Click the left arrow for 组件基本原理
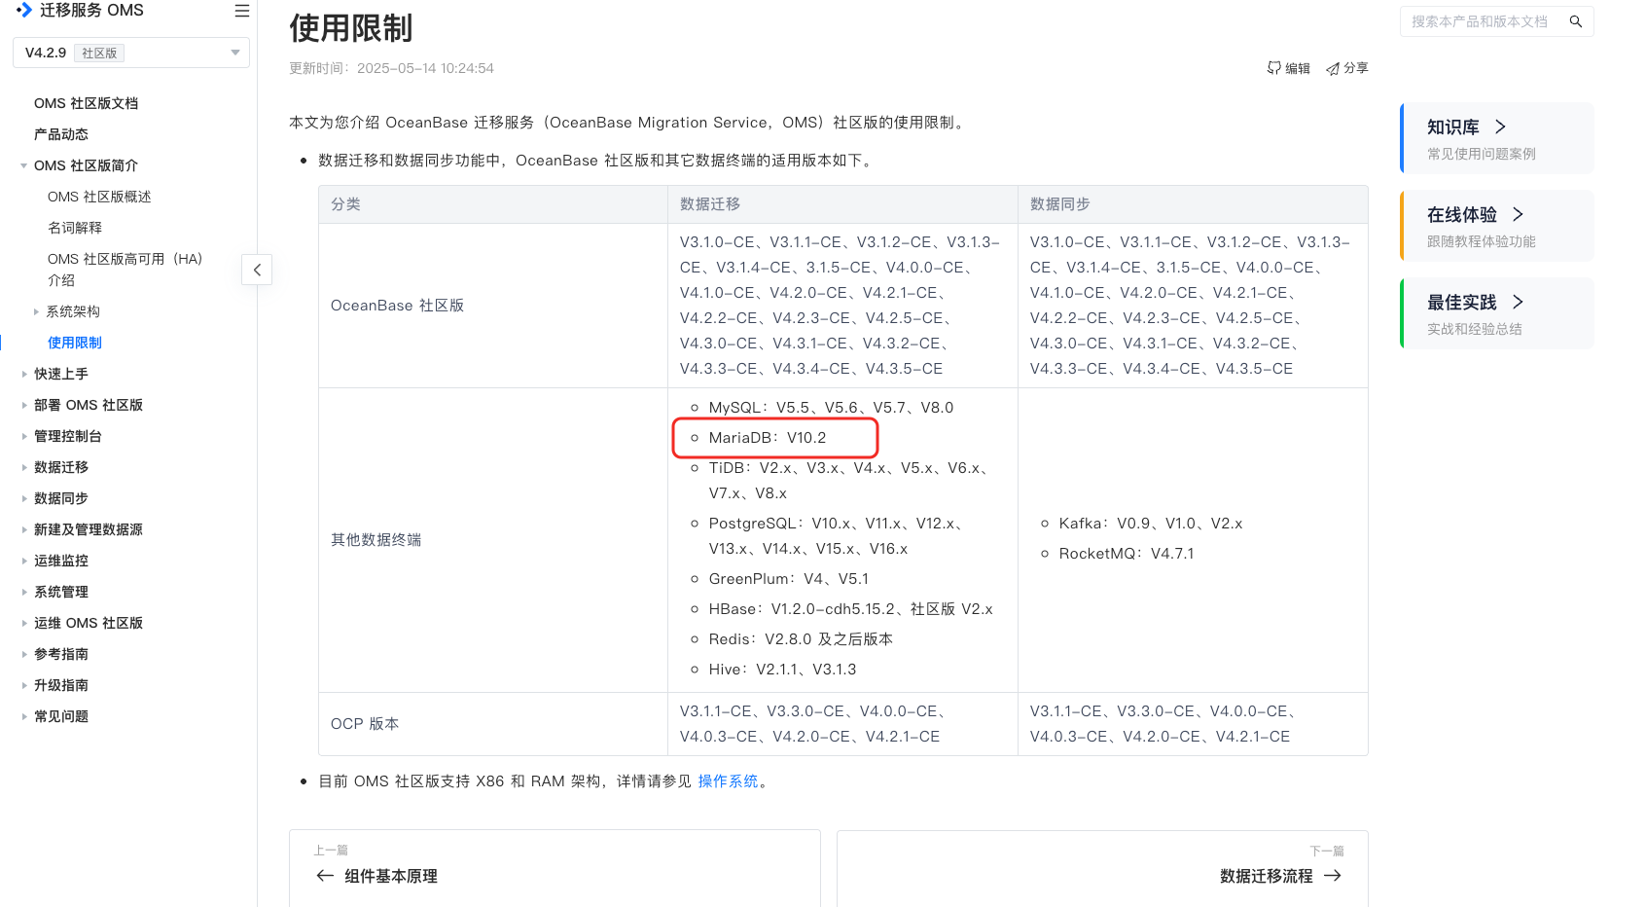This screenshot has width=1646, height=907. 325,876
